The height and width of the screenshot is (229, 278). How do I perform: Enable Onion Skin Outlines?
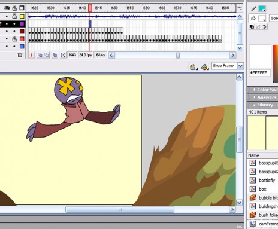tap(47, 55)
